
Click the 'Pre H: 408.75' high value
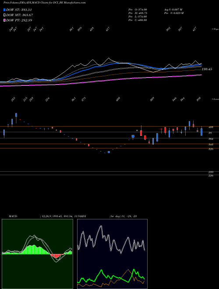(x=138, y=13)
